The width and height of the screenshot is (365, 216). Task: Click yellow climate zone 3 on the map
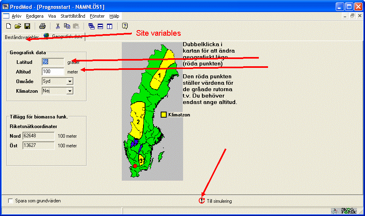[x=141, y=160]
